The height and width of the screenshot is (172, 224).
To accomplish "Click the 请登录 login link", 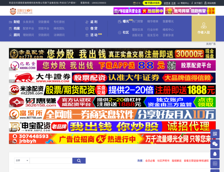I will coord(167,3).
